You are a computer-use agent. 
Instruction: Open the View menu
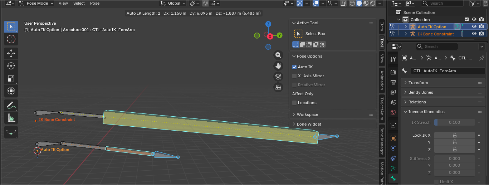coord(63,3)
